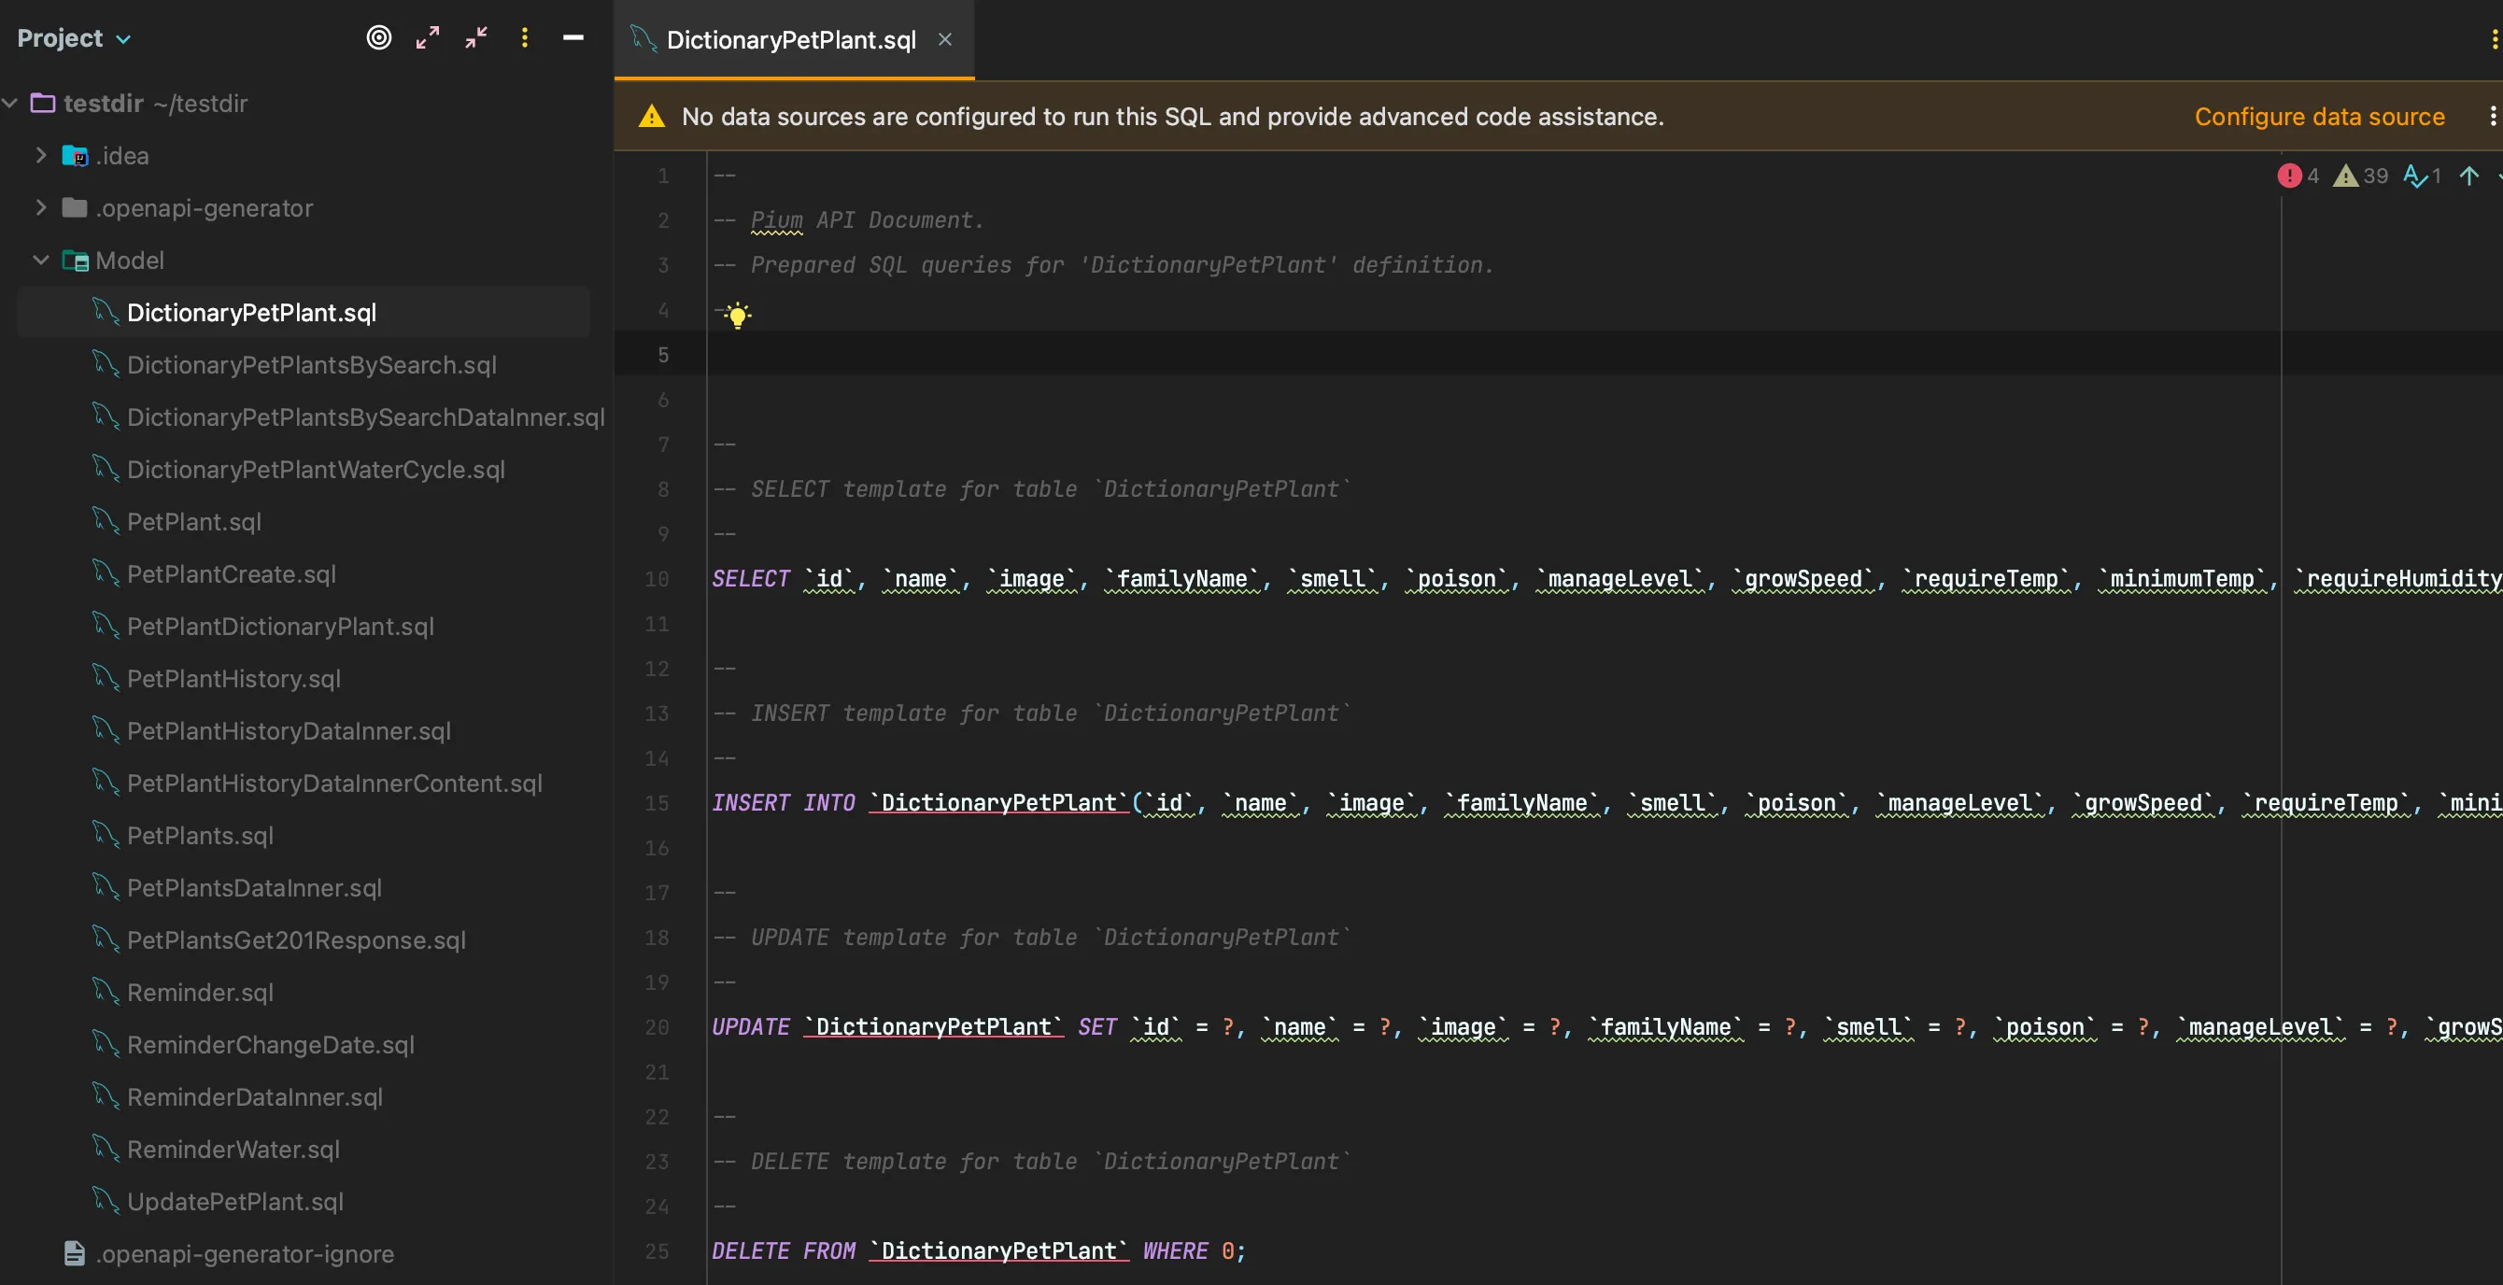Switch to the DictionaryPetPlant.sql tab

pos(790,40)
